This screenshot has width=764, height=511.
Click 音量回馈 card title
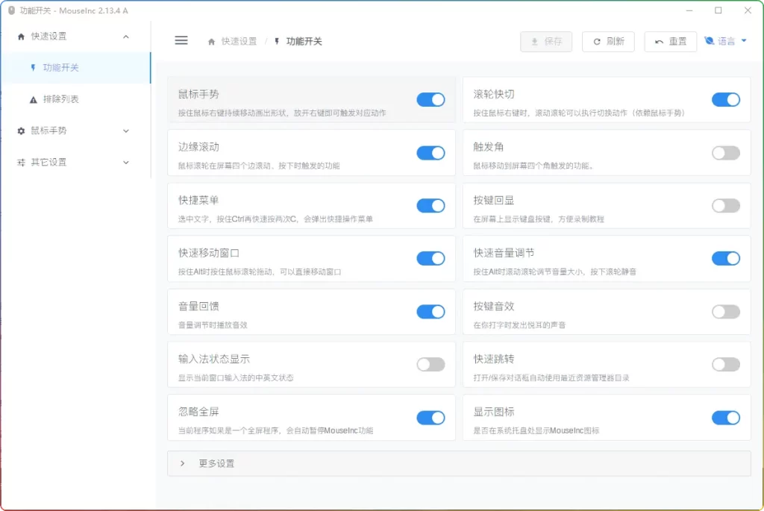pyautogui.click(x=198, y=306)
